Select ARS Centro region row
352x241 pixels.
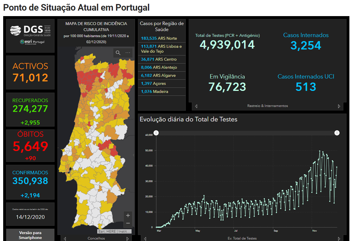click(x=162, y=59)
